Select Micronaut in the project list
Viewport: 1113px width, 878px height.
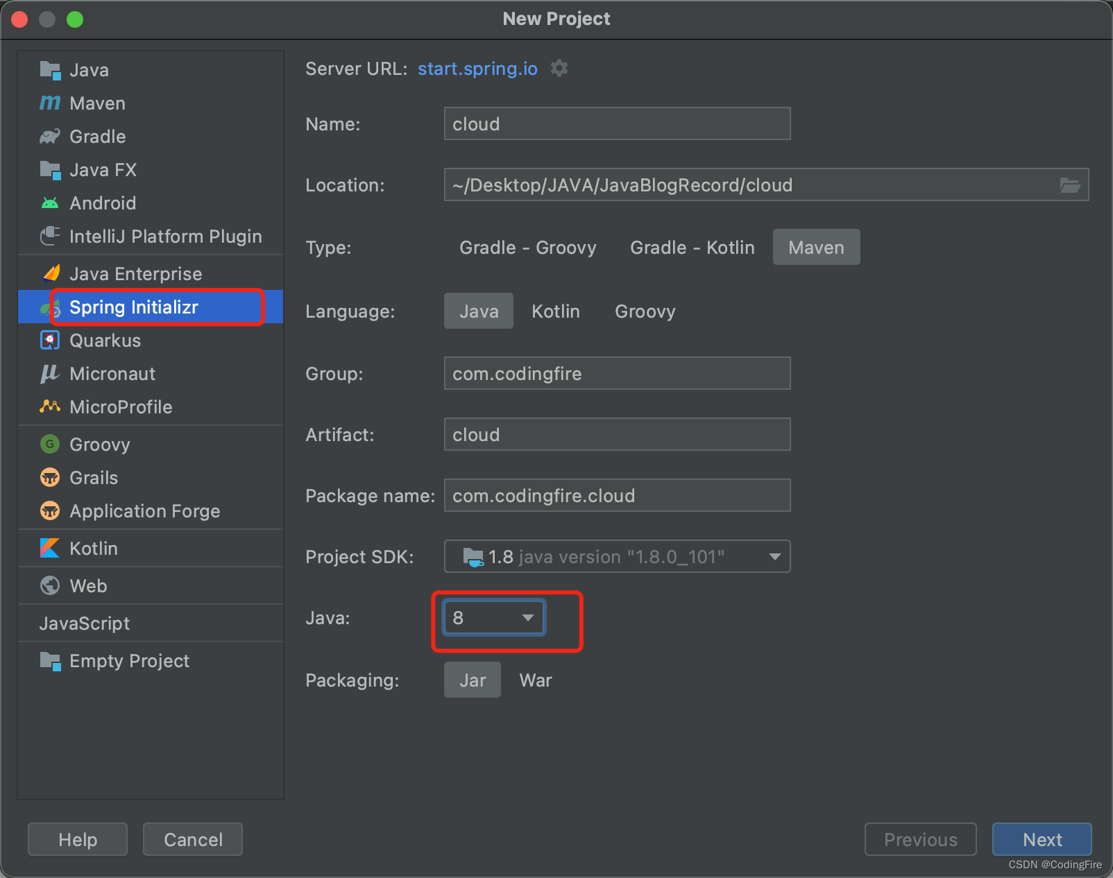click(151, 374)
